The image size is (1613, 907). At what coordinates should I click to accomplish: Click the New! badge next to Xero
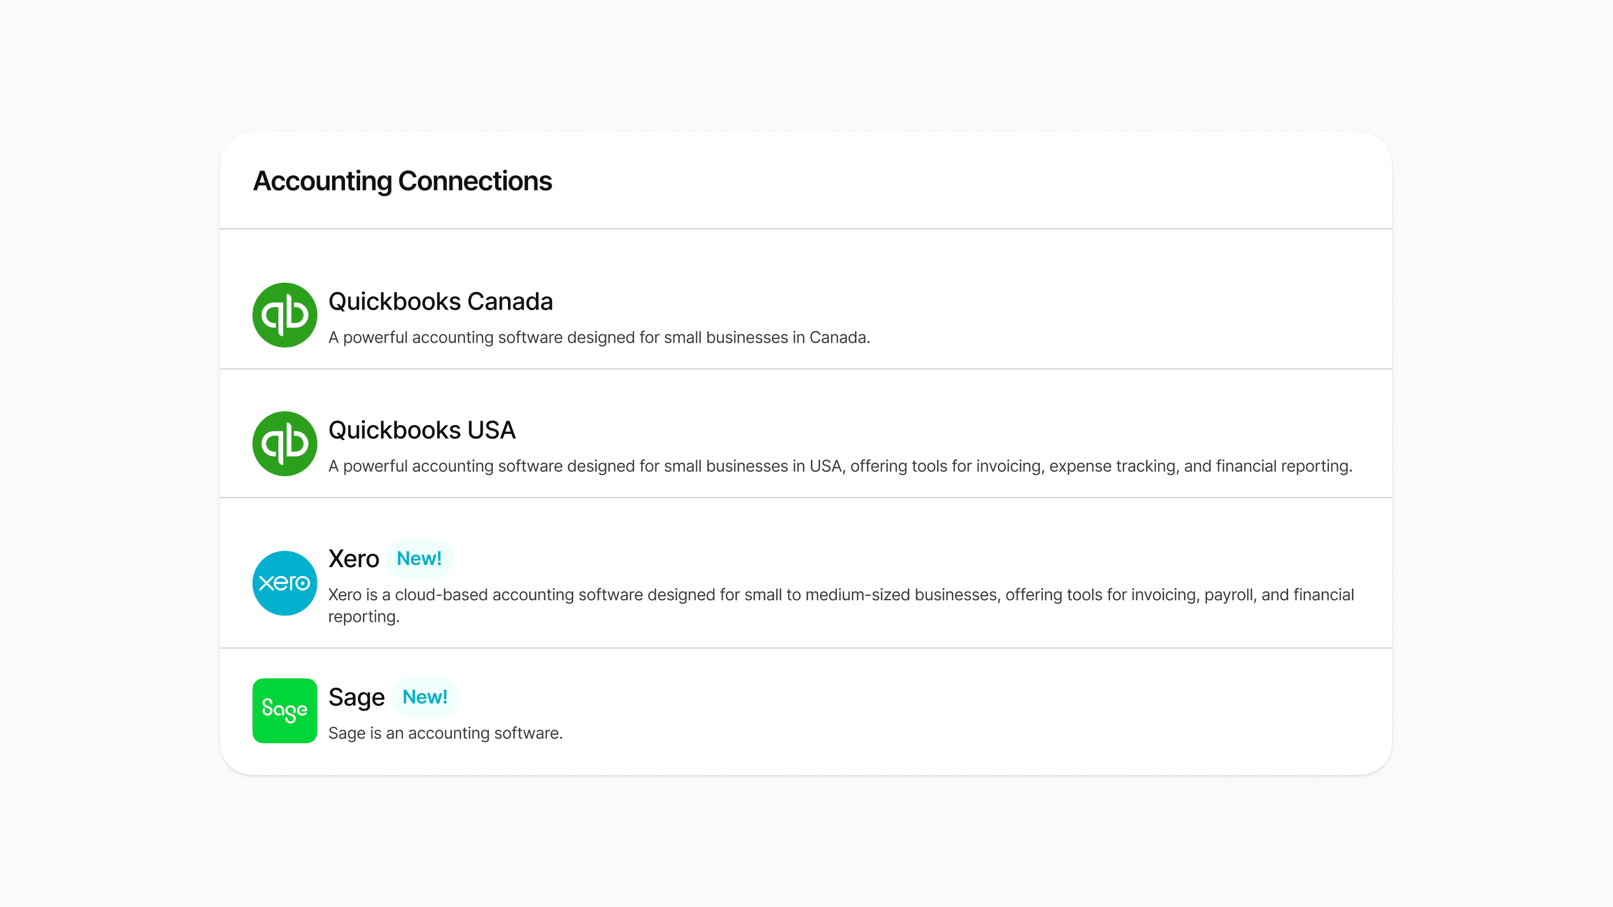pyautogui.click(x=419, y=558)
